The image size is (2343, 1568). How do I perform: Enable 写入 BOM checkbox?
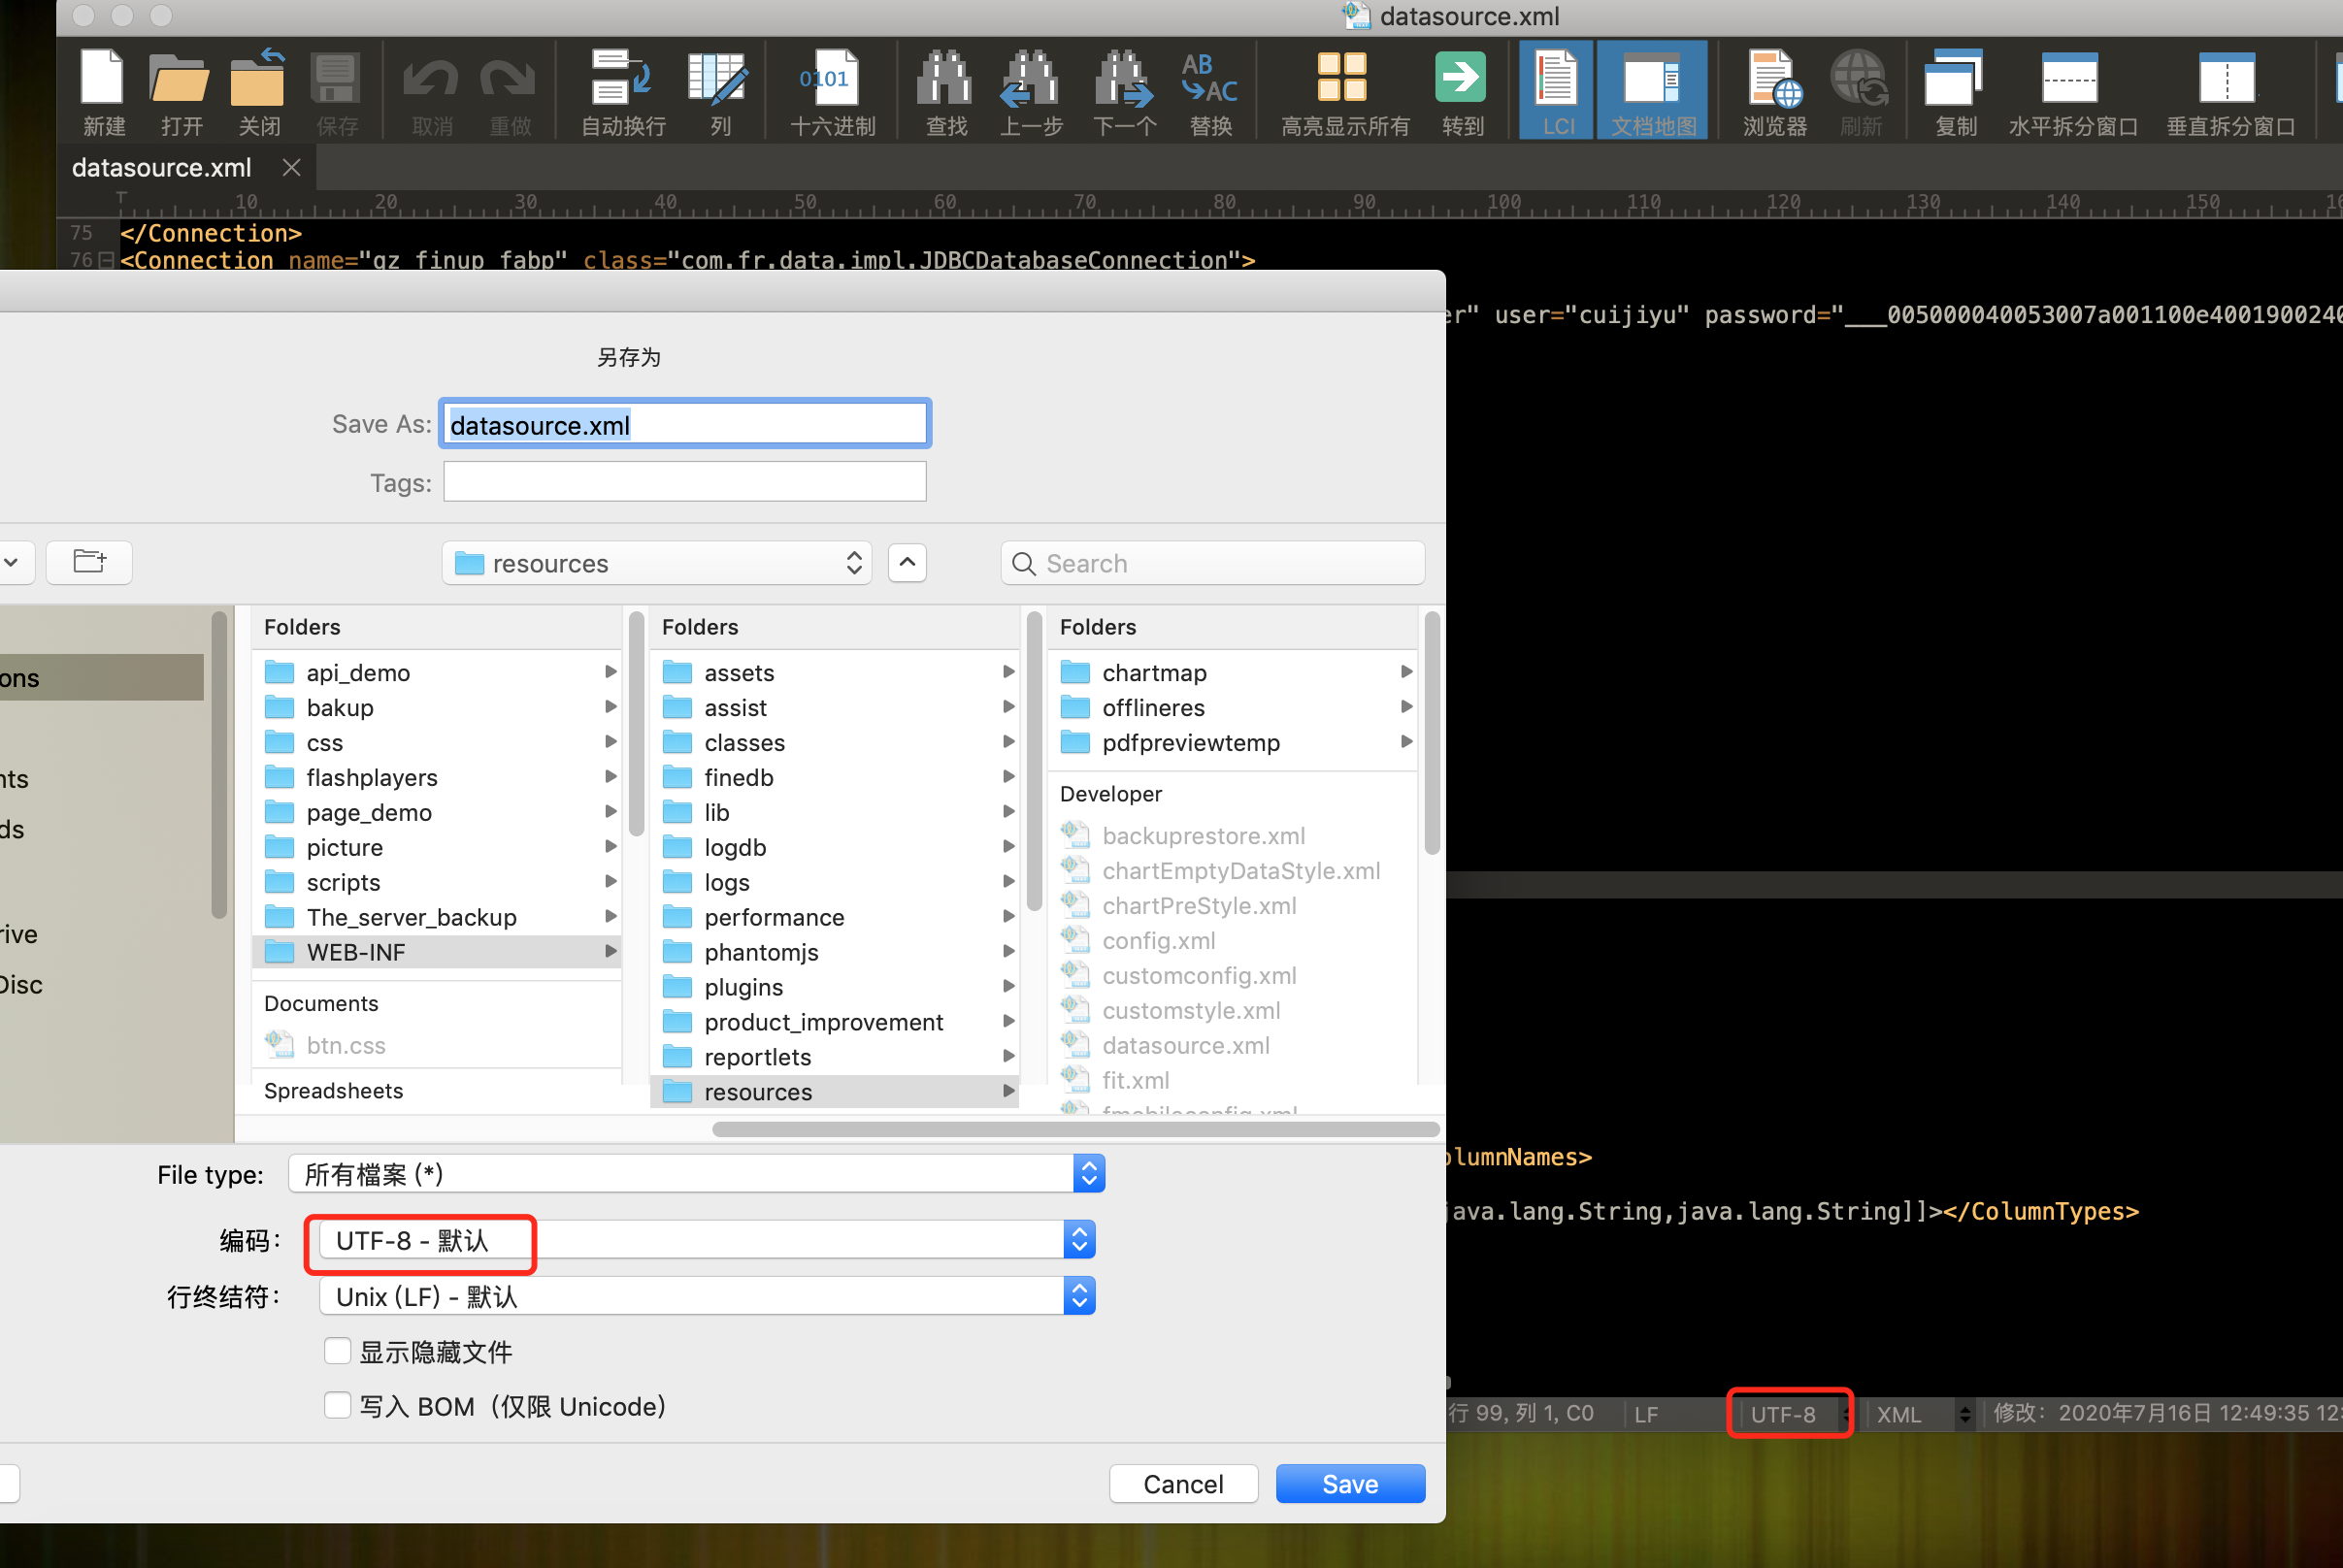[338, 1405]
